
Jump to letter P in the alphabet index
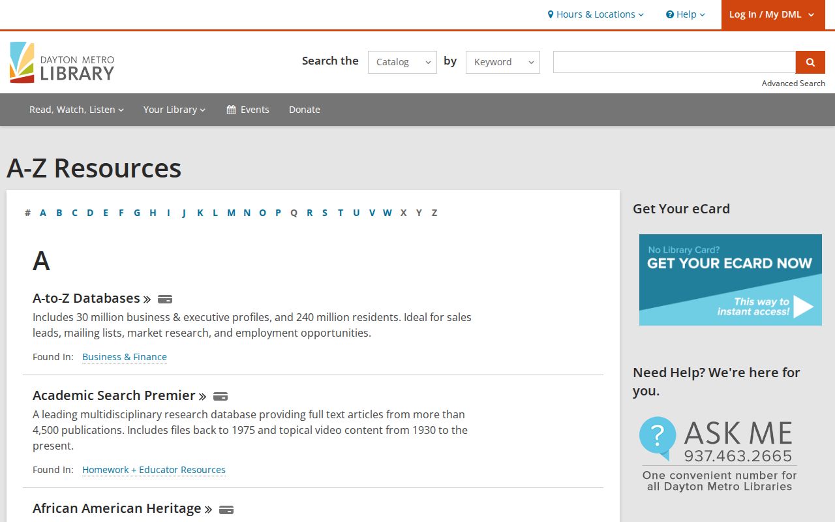[x=278, y=213]
